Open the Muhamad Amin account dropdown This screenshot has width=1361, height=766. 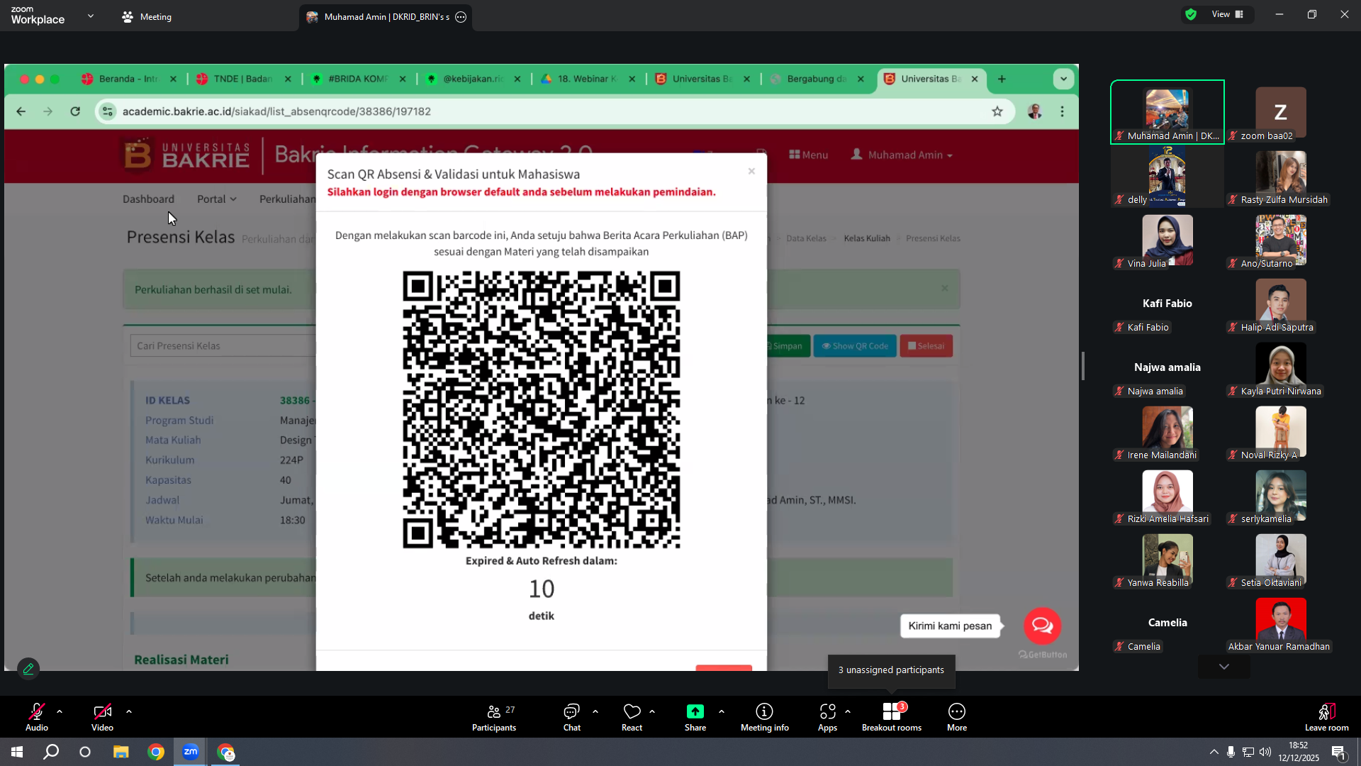pos(902,155)
